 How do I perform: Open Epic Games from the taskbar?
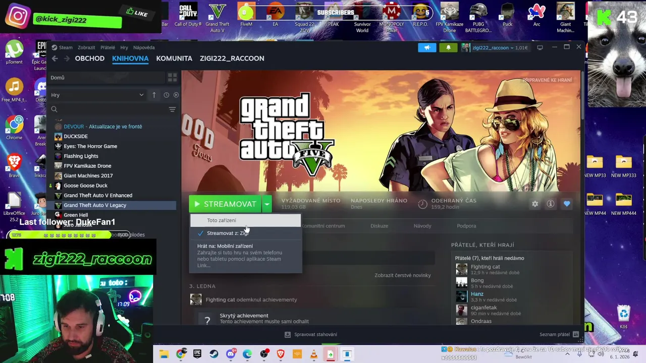tap(197, 354)
